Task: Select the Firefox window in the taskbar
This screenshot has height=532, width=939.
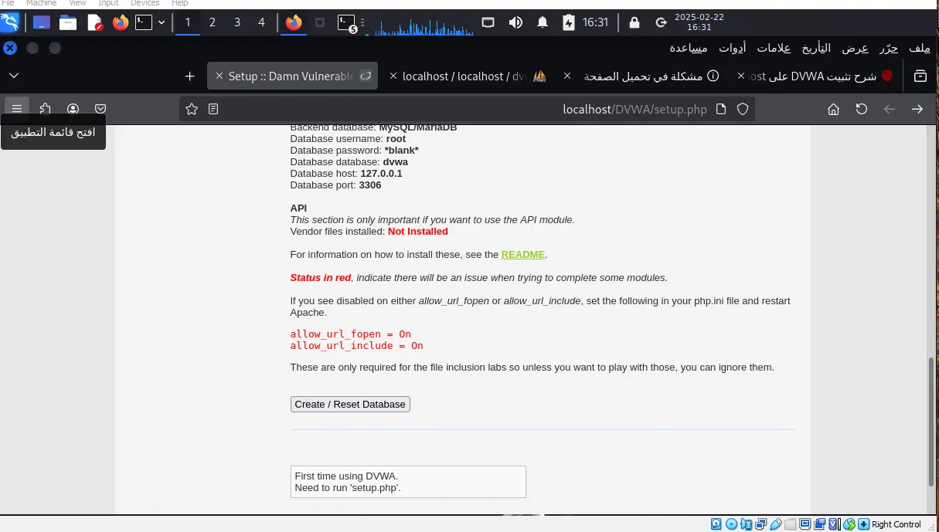Action: coord(293,22)
